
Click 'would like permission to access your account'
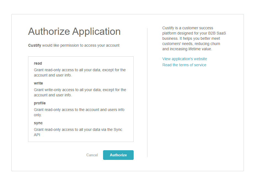(x=81, y=45)
